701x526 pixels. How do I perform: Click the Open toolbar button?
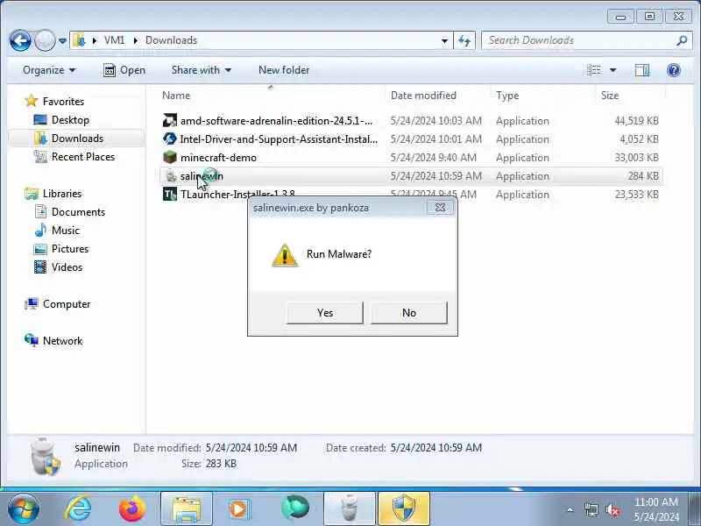pyautogui.click(x=124, y=70)
